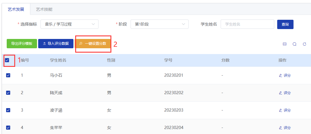
Task: Uncheck the checkbox for 凌子涵
Action: (x=8, y=110)
